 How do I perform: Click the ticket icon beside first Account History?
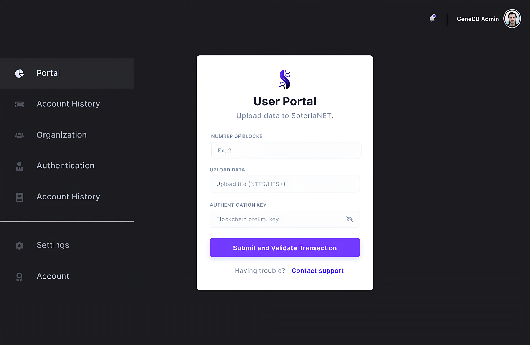(x=19, y=104)
